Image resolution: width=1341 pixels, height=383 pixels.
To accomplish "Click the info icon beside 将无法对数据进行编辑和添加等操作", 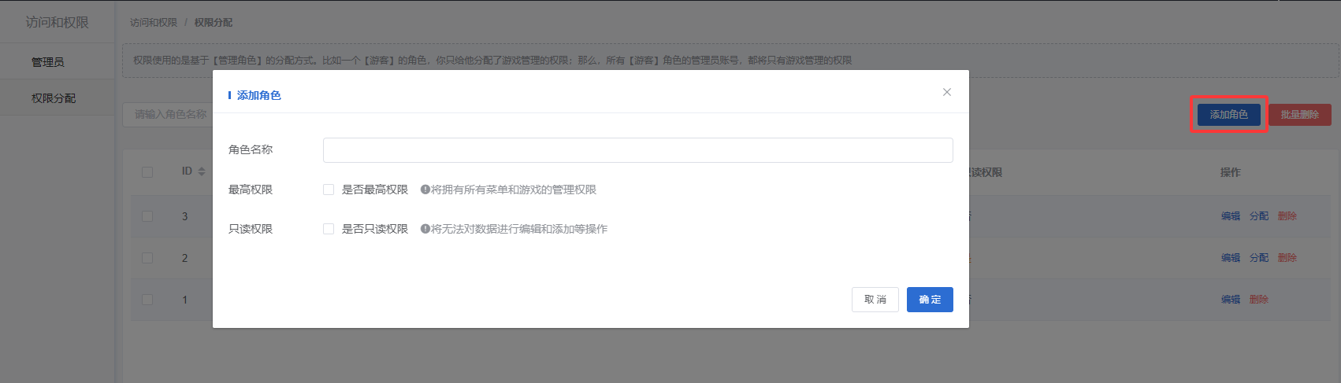I will click(425, 229).
